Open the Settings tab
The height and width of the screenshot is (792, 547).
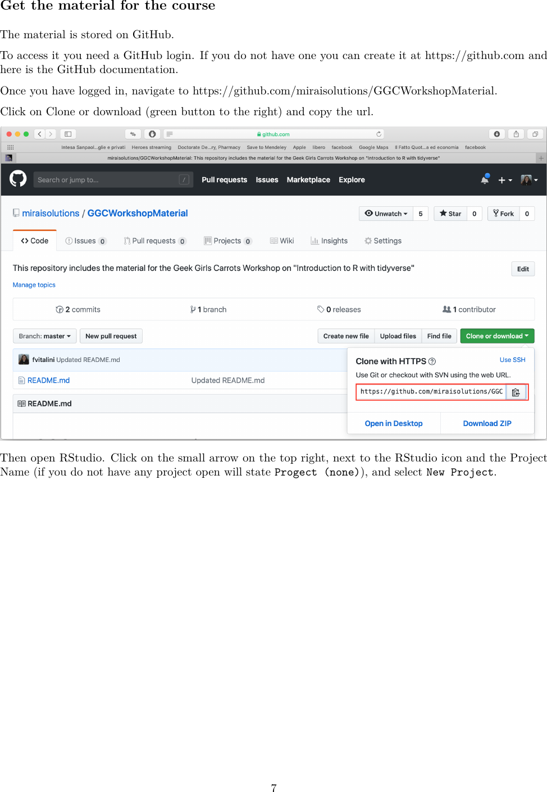pyautogui.click(x=383, y=241)
